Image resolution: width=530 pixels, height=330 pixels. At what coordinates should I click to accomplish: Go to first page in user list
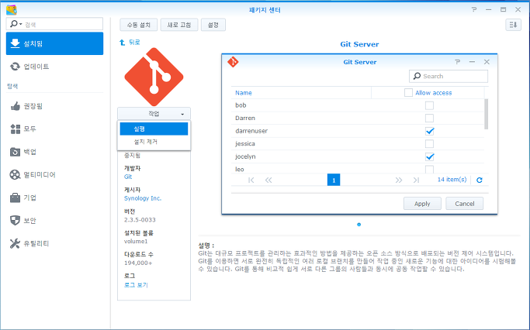point(251,180)
